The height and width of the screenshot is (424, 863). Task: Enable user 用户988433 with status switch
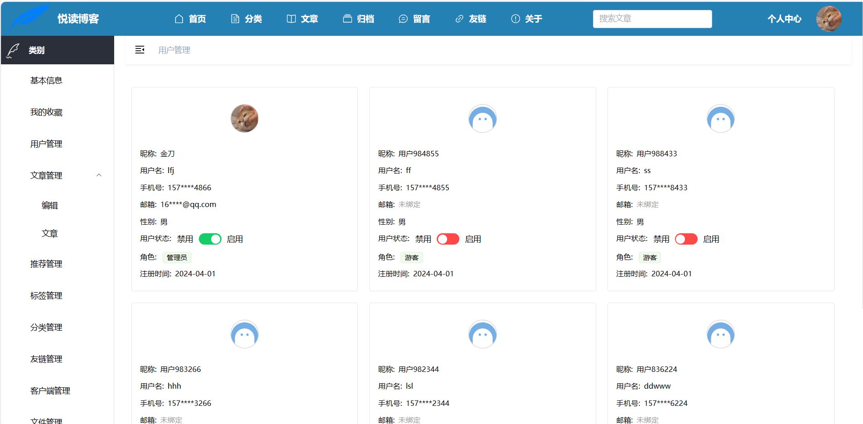(686, 239)
